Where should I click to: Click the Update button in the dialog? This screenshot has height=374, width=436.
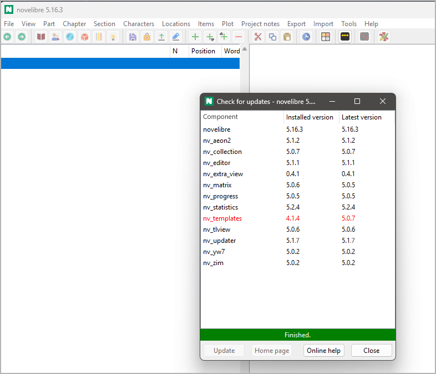click(x=224, y=350)
